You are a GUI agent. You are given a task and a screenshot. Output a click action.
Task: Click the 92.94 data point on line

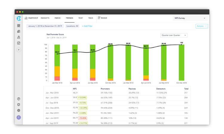(x=111, y=46)
